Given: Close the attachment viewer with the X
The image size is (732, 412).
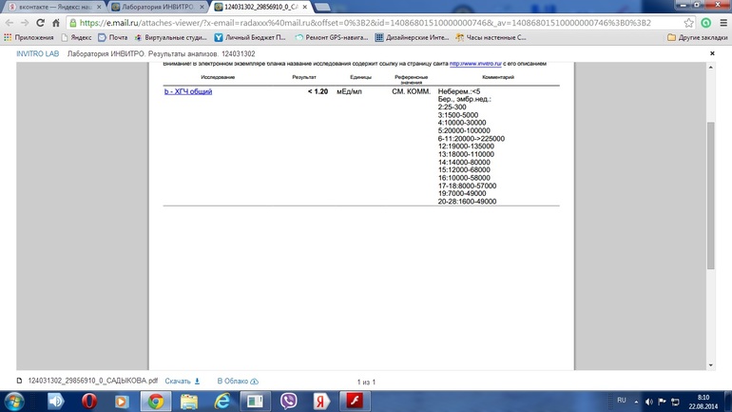Looking at the screenshot, I should tap(712, 54).
